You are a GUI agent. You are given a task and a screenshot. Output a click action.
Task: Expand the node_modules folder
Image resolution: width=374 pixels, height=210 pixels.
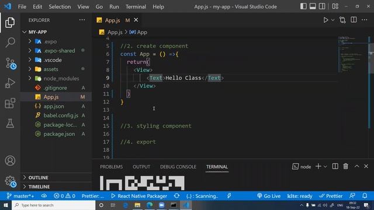pyautogui.click(x=30, y=78)
